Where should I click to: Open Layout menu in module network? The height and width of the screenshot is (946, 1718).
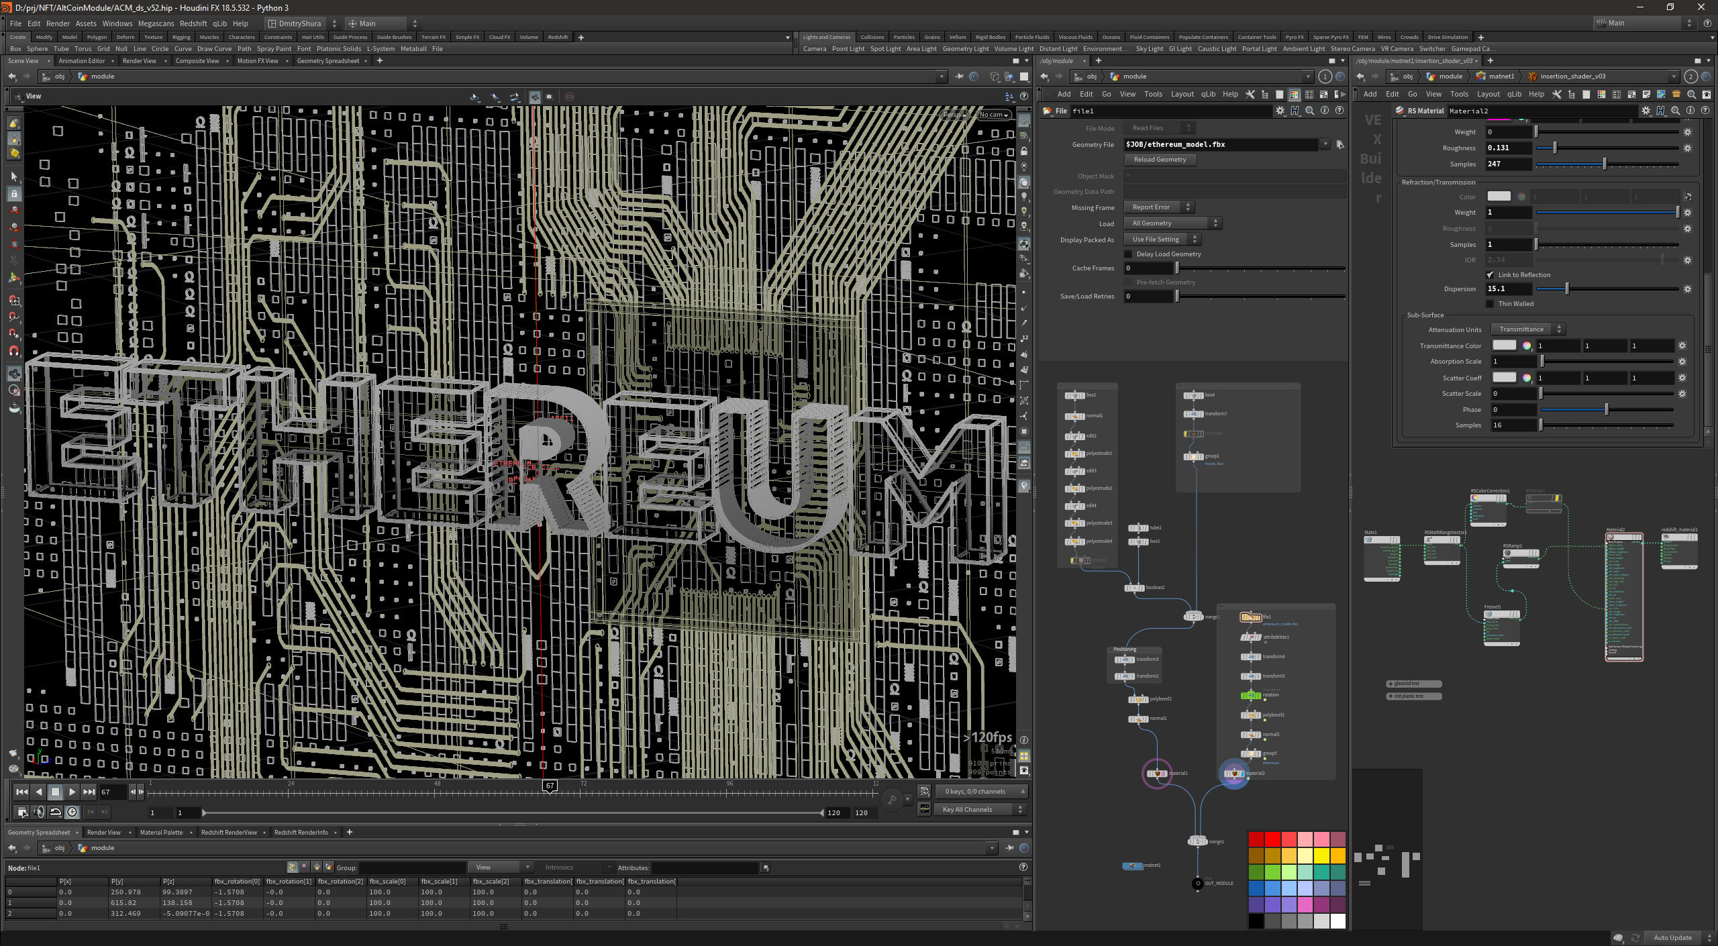coord(1182,95)
